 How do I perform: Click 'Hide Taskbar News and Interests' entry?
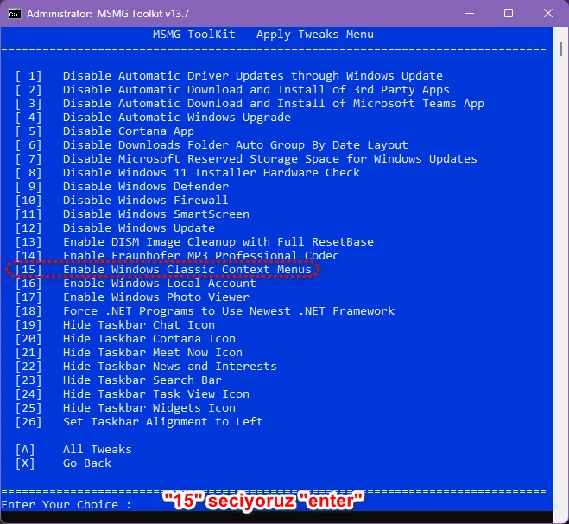(x=170, y=366)
